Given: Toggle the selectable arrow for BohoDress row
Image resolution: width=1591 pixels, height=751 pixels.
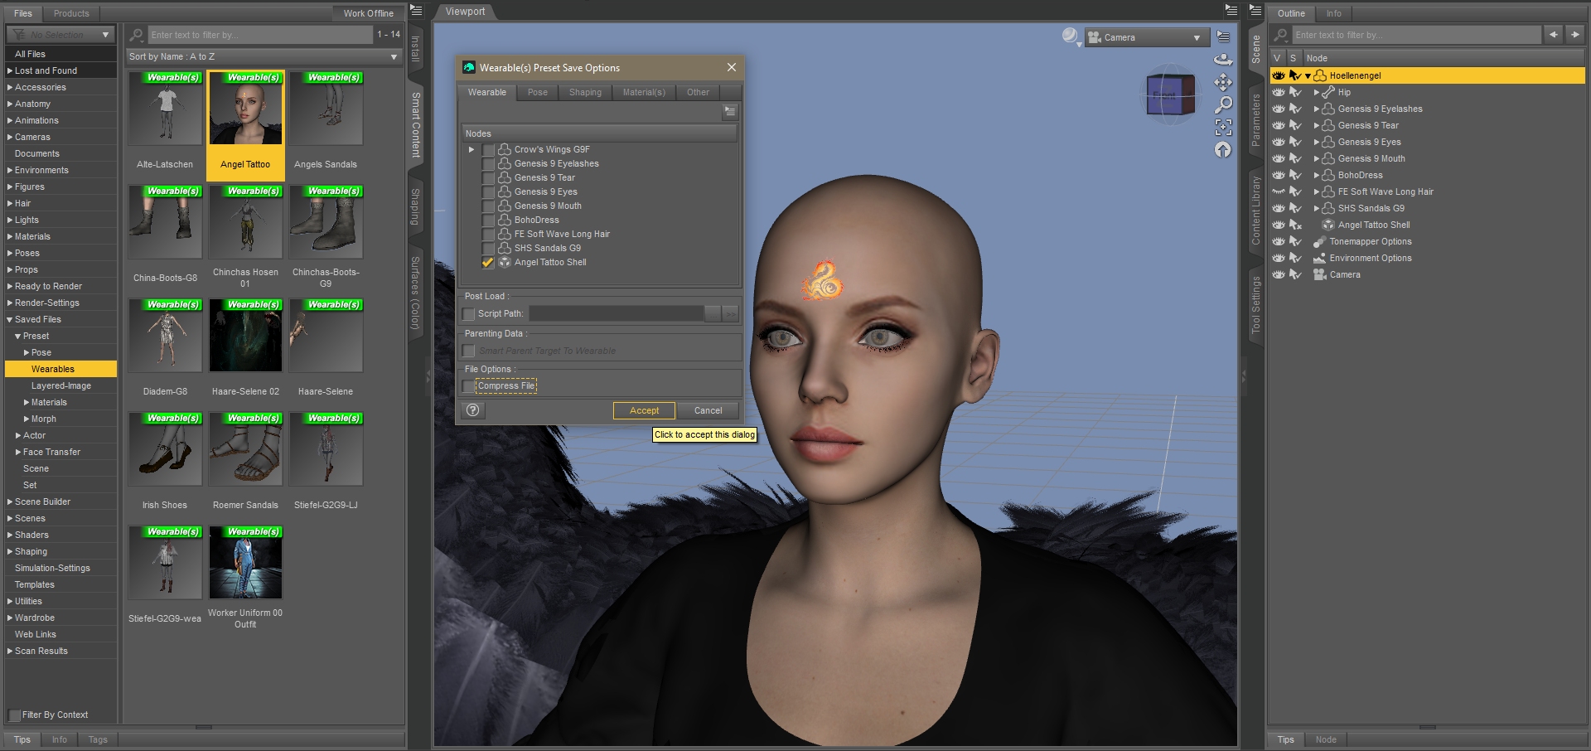Looking at the screenshot, I should point(1295,175).
